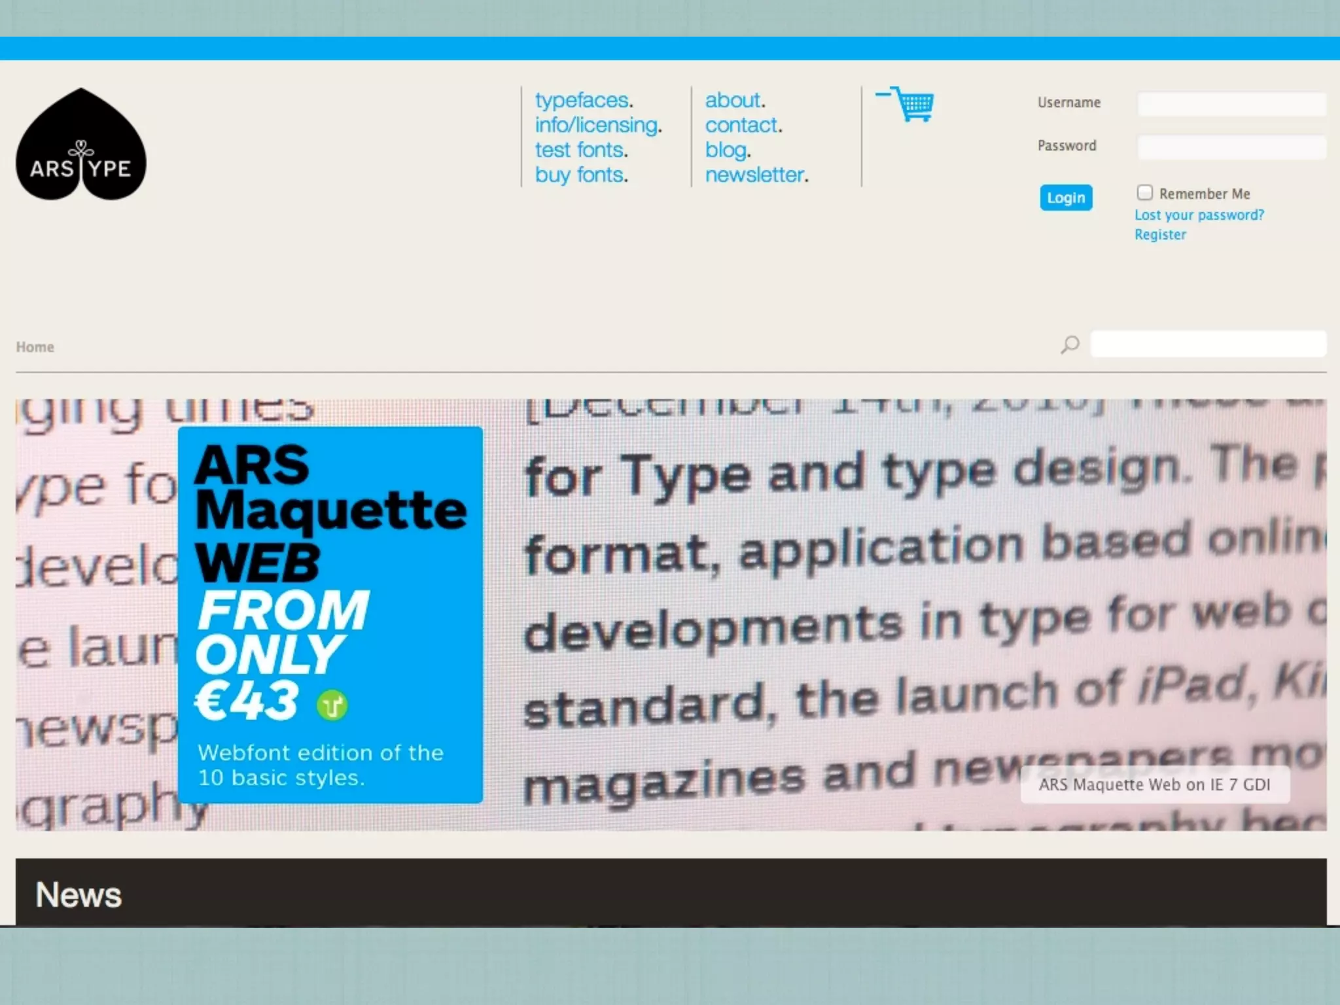Navigate to the contact page
1340x1005 pixels.
coord(743,125)
